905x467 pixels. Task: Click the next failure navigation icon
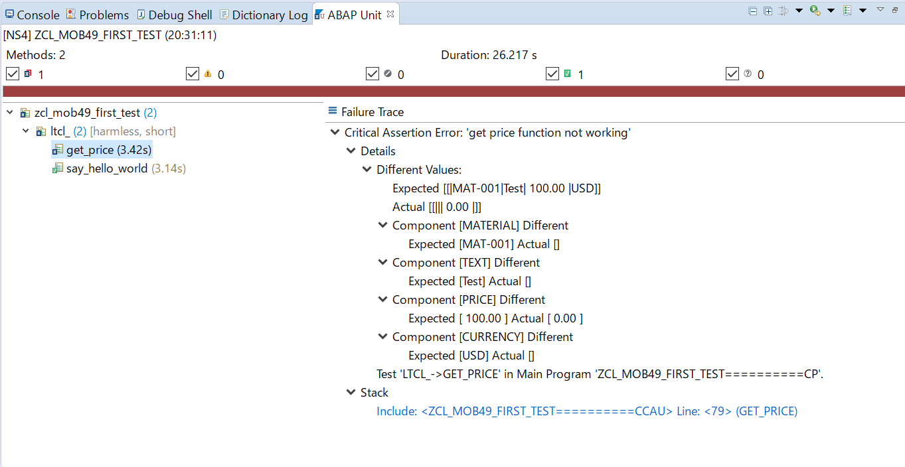[783, 11]
